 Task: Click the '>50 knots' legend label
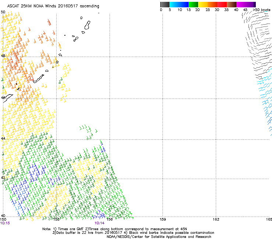tap(261, 10)
